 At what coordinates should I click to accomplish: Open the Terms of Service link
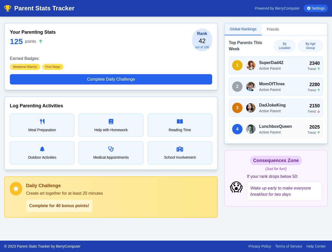288,246
